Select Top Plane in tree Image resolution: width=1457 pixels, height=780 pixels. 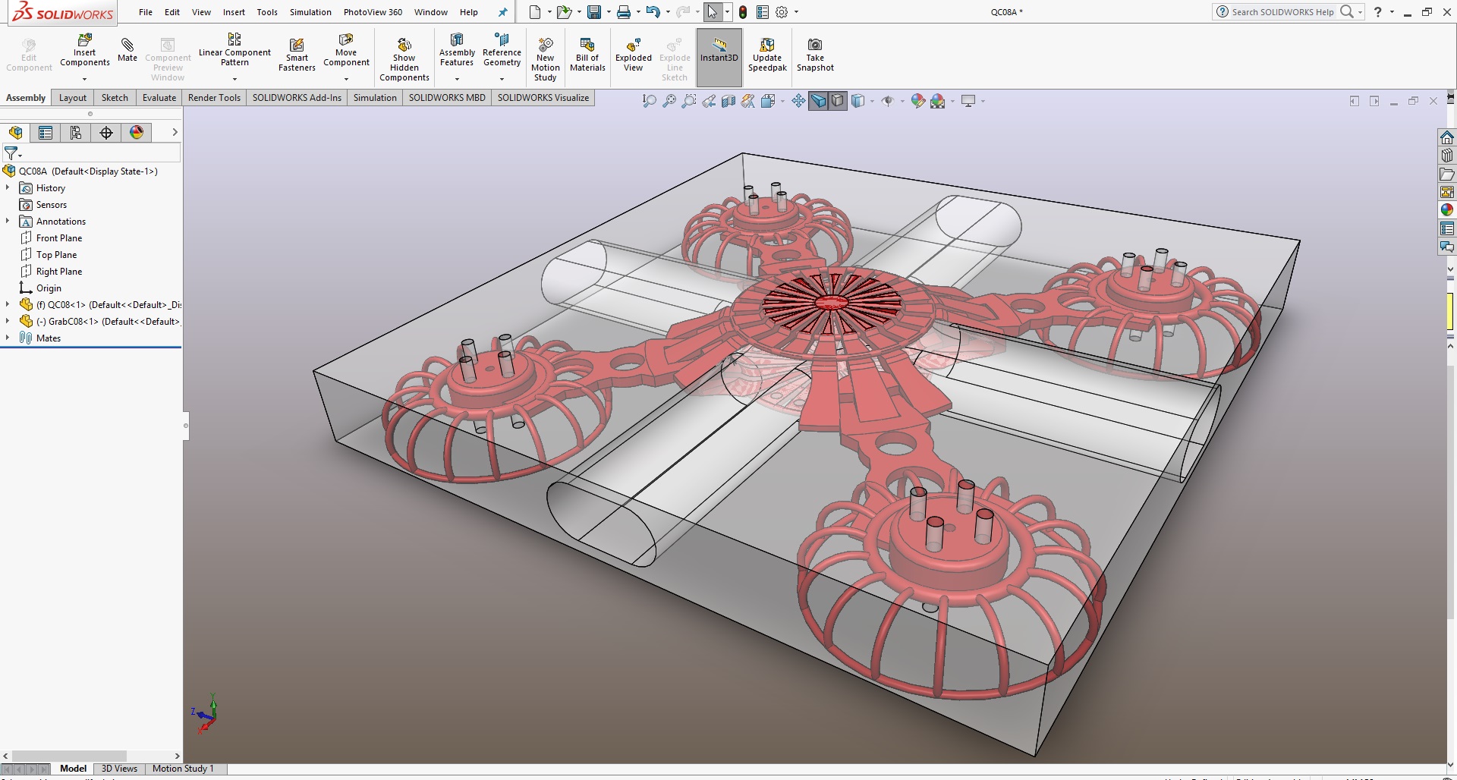tap(56, 254)
